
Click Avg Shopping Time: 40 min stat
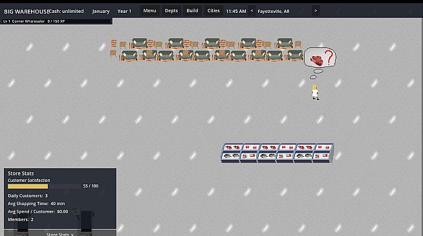tap(36, 204)
